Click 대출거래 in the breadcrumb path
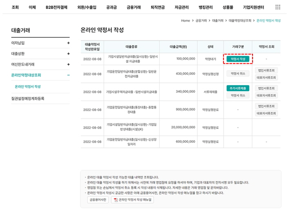Viewport: 291px width, 217px height. tap(217, 20)
